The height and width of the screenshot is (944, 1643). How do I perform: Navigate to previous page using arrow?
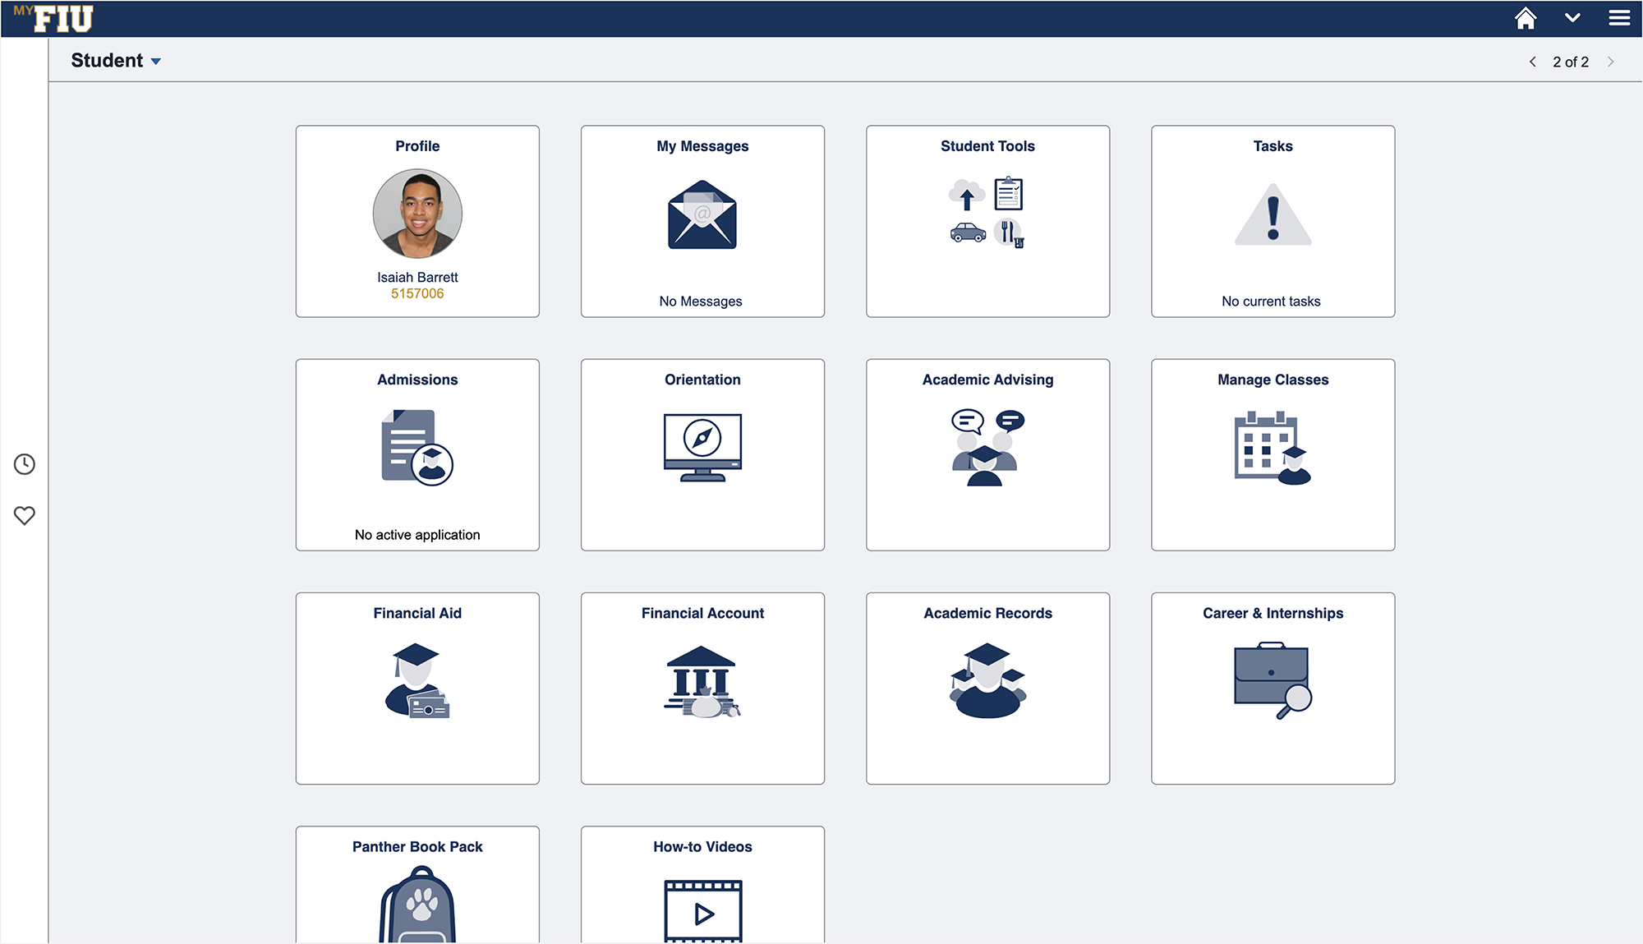(1527, 62)
